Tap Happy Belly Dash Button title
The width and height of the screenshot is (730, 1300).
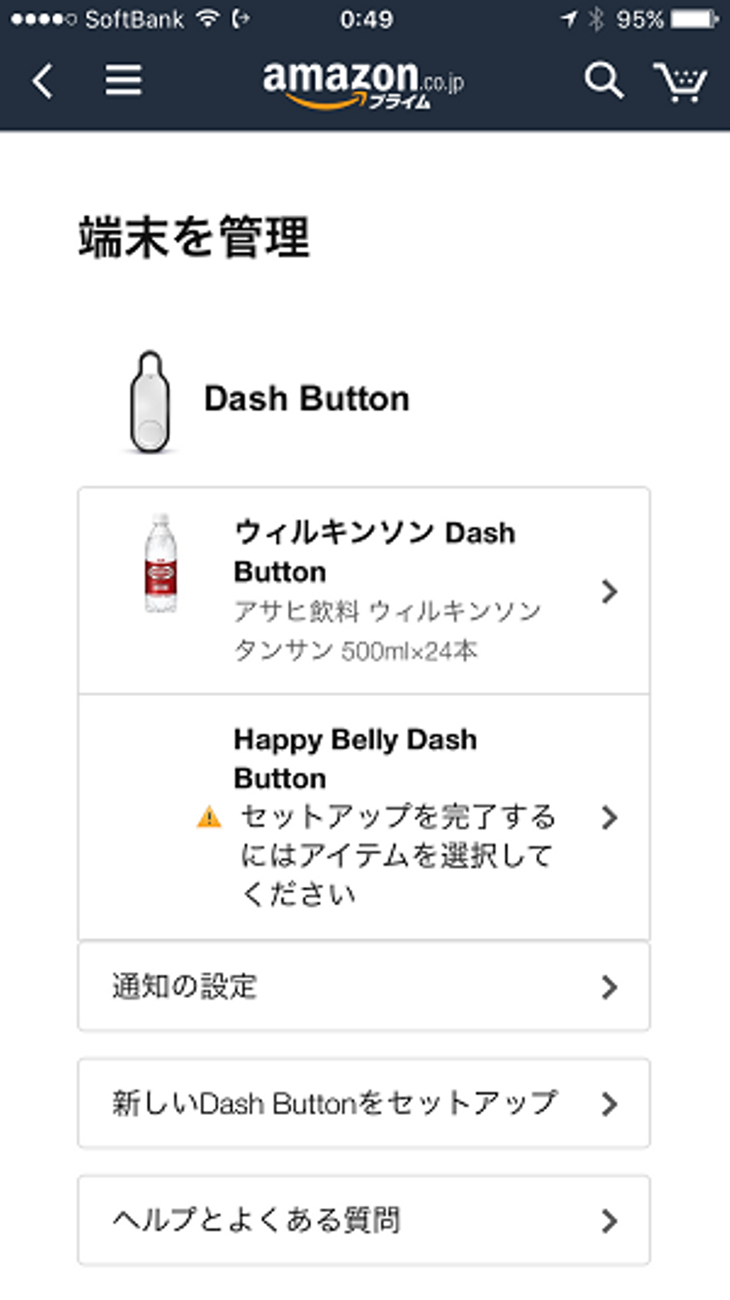coord(355,759)
